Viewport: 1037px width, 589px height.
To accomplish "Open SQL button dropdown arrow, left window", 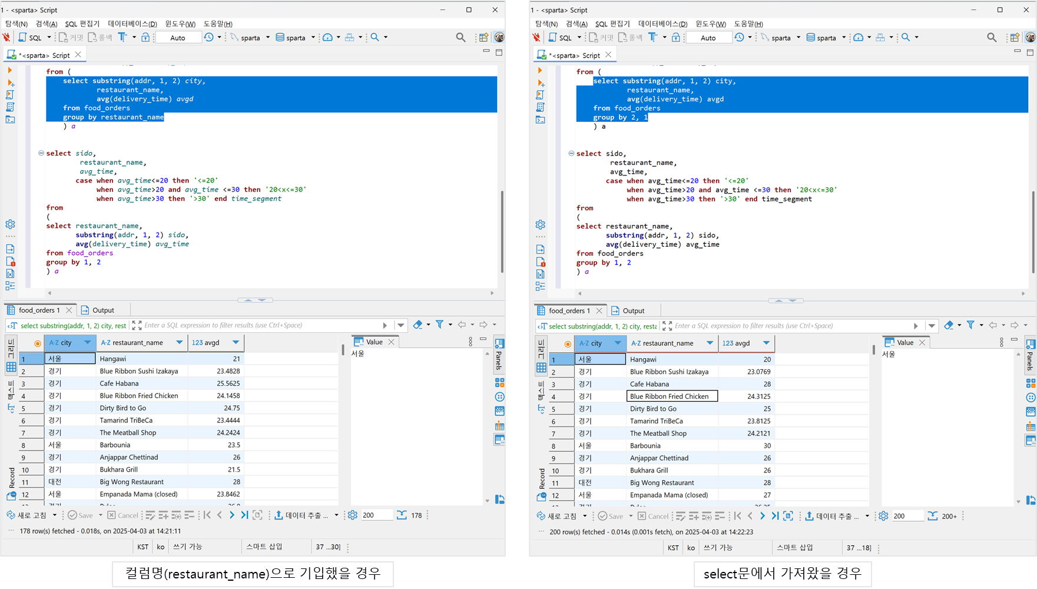I will point(49,37).
